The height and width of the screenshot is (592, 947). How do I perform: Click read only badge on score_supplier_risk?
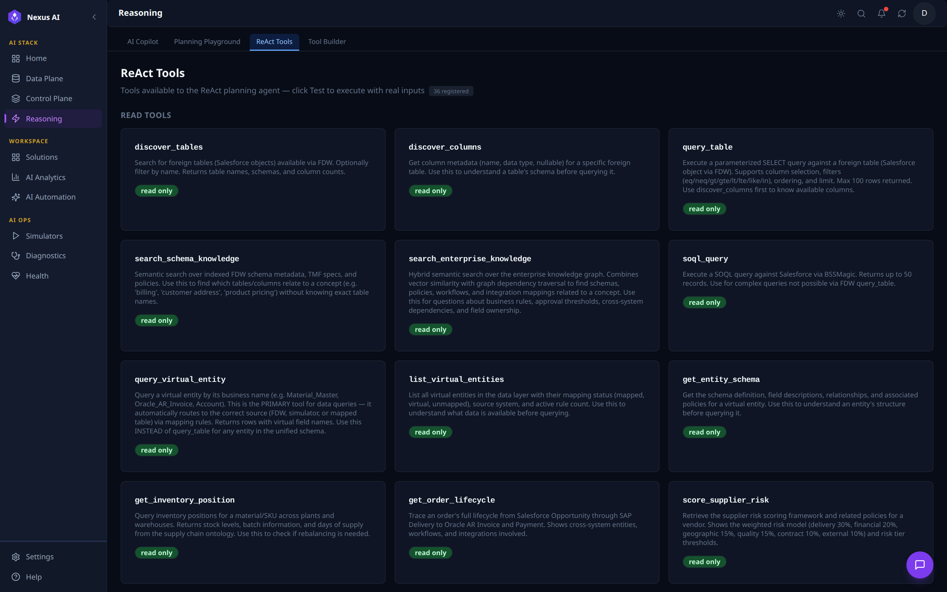pos(704,562)
